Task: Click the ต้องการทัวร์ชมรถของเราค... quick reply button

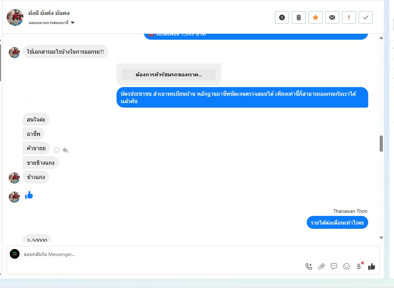Action: pos(169,75)
